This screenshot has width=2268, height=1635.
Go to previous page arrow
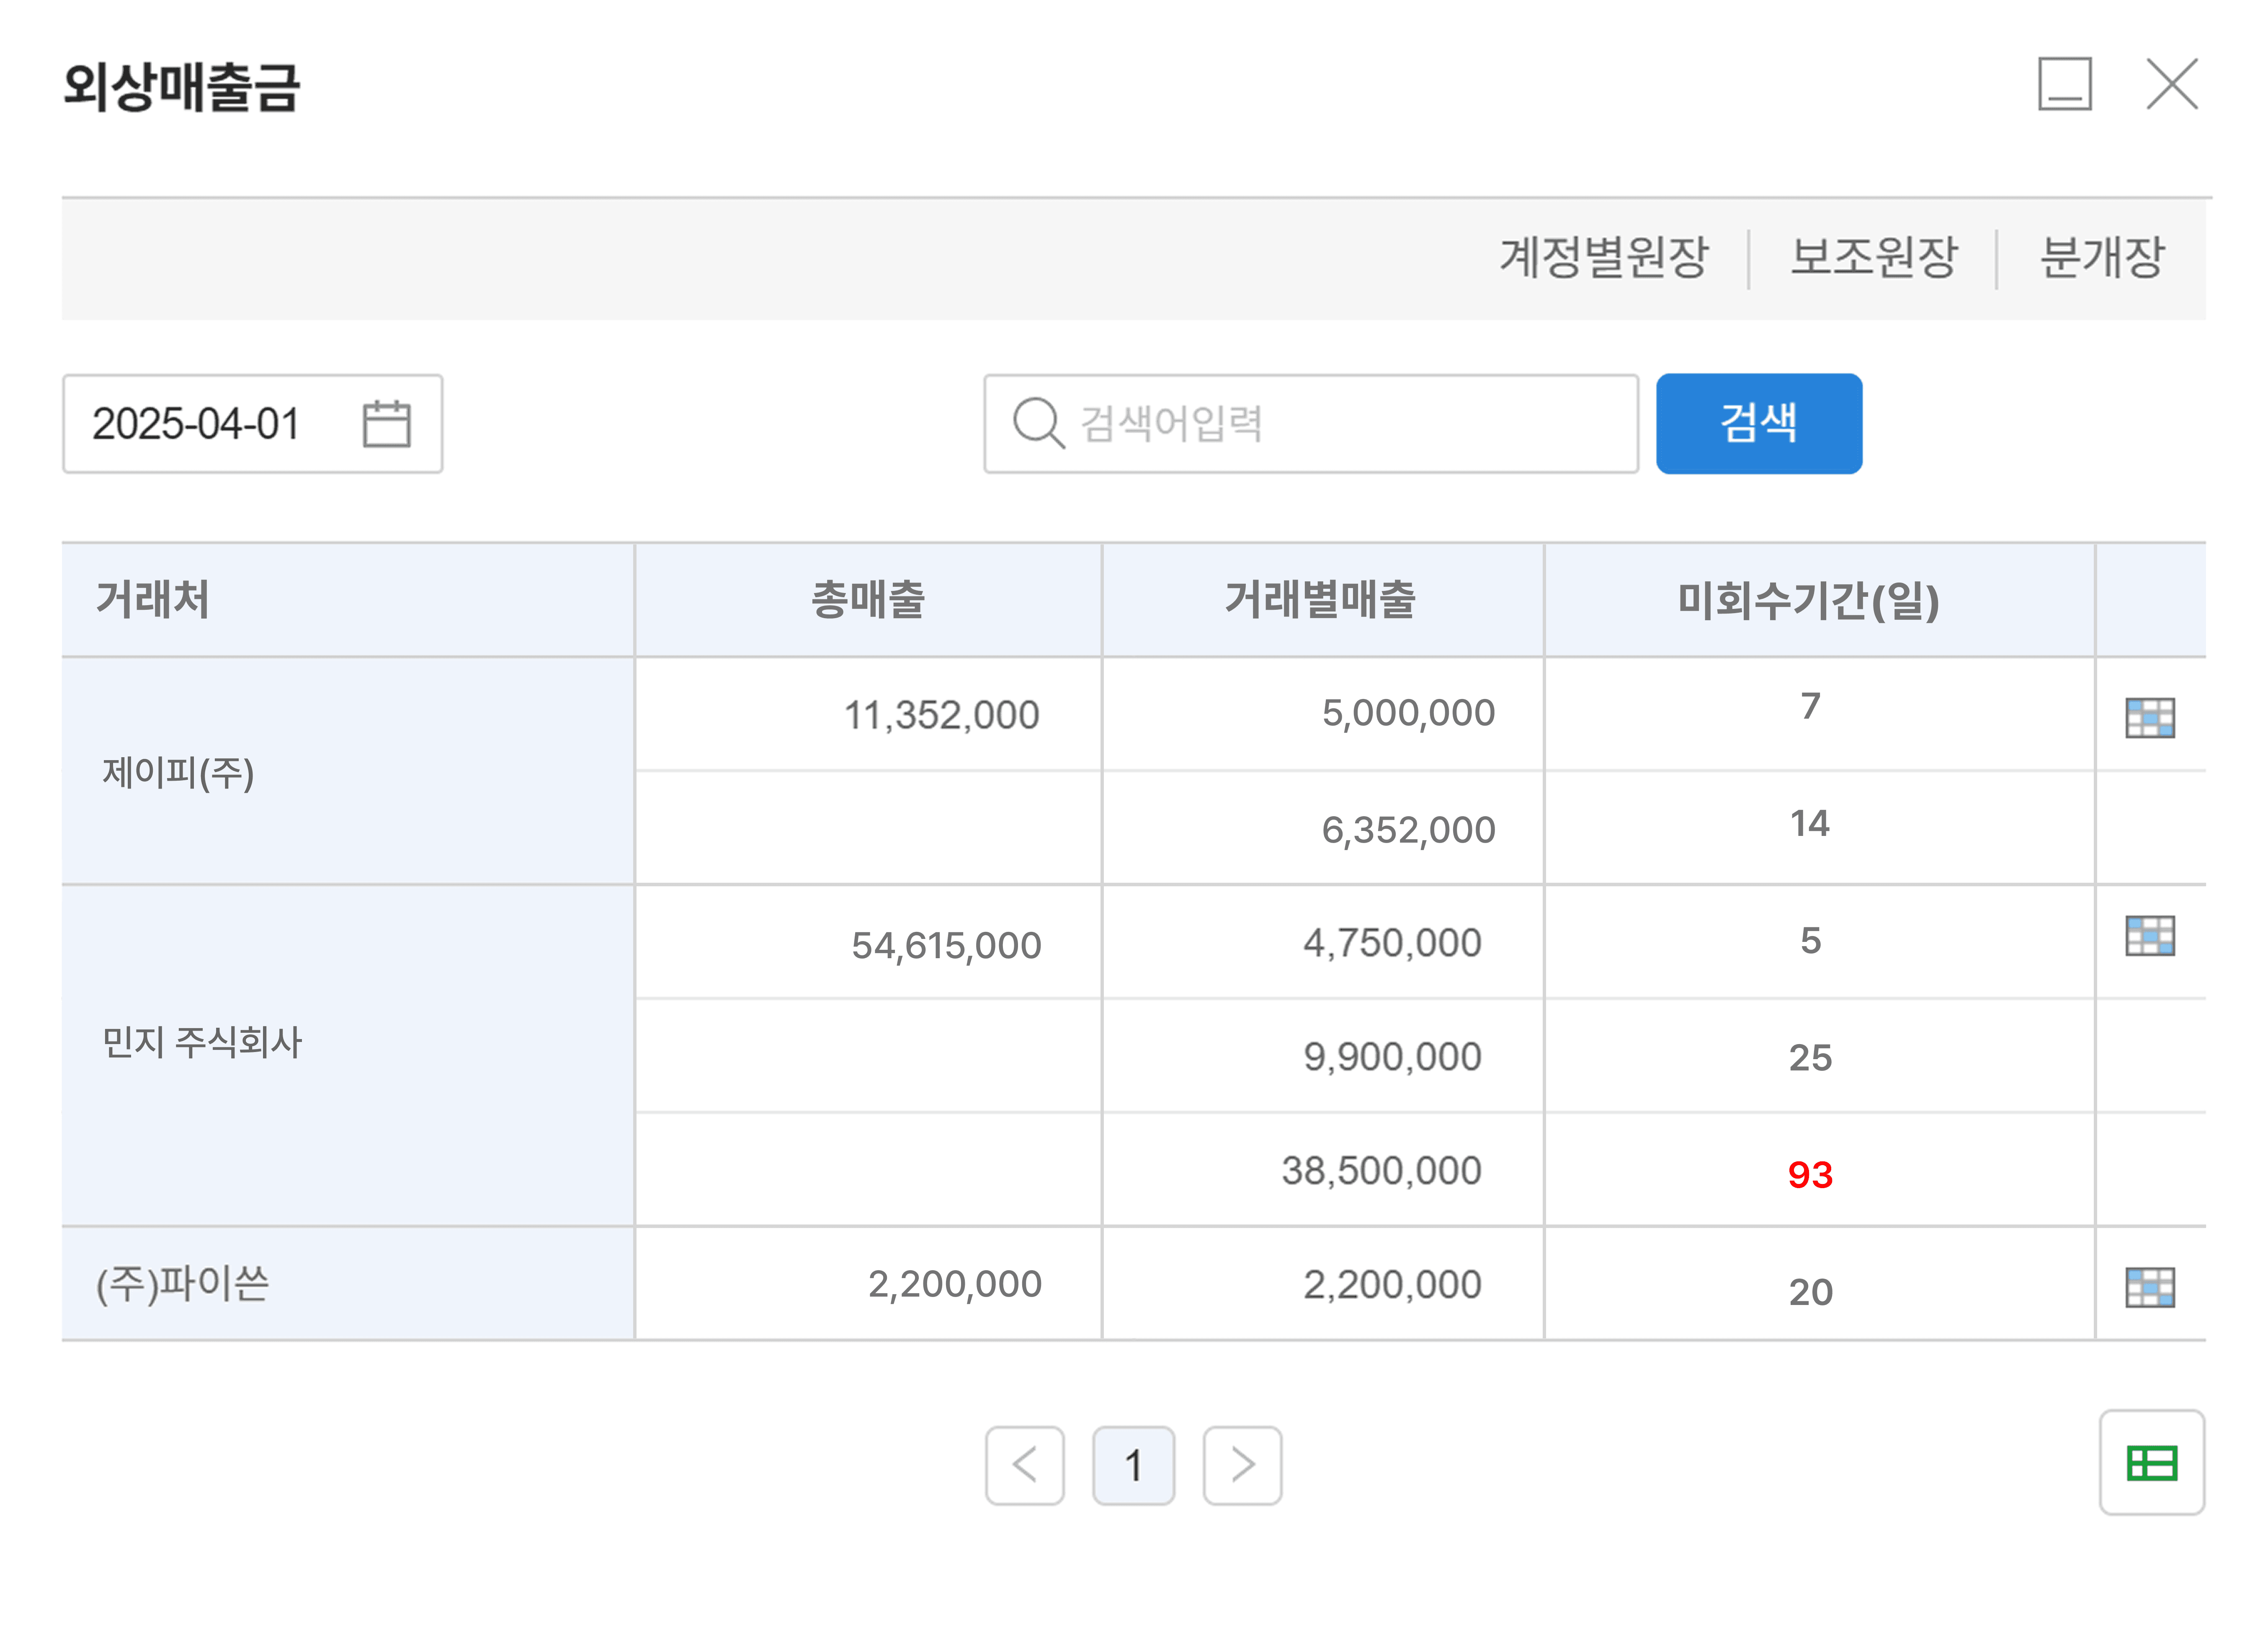pyautogui.click(x=1024, y=1465)
